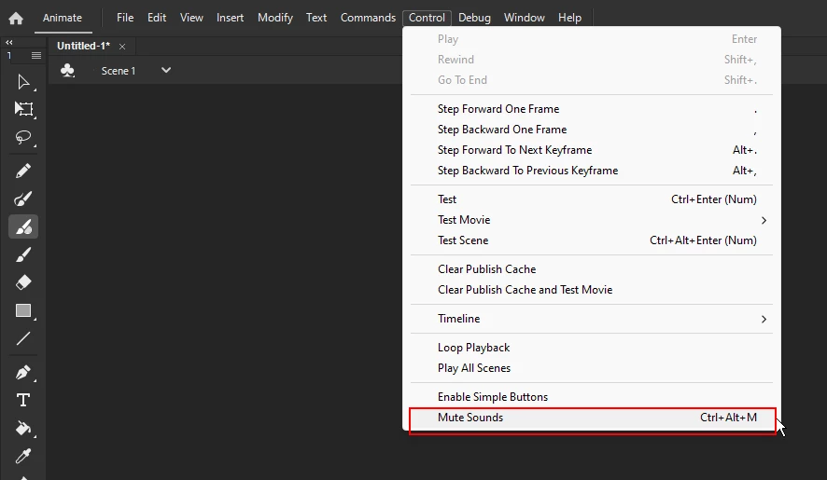
Task: Click the Scene clover icon
Action: pos(67,70)
